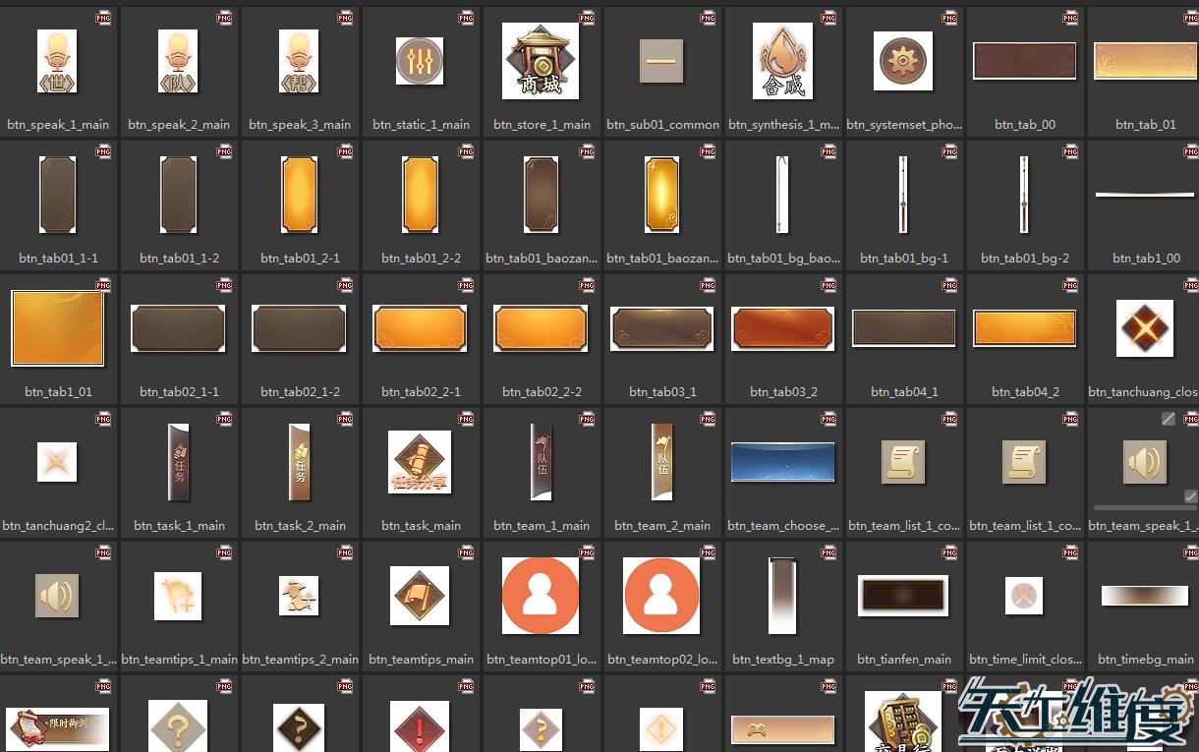Viewport: 1199px width, 752px height.
Task: Select the btn_tanchuang_close orange X icon
Action: coord(1145,328)
